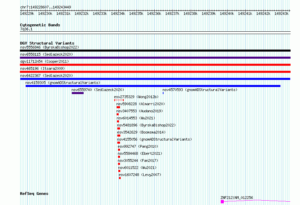Open the nsv6558115 (Sedlazeck2020) label

(x=47, y=54)
